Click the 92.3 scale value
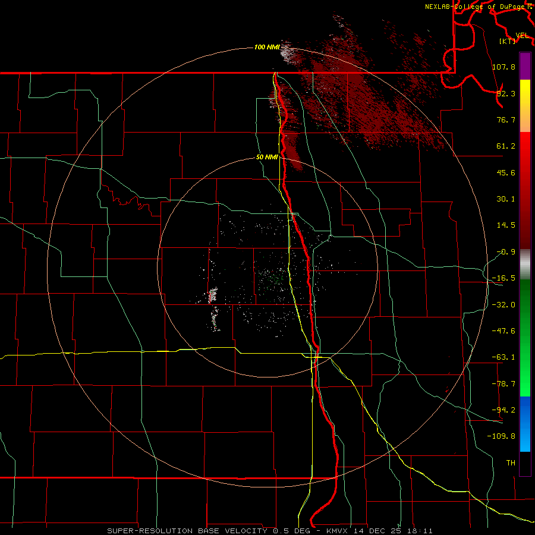 (506, 93)
